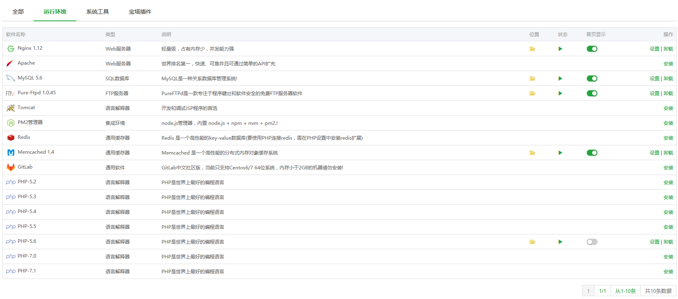Open MySQL 5.6 folder location icon
Viewport: 678px width, 299px height.
tap(532, 79)
